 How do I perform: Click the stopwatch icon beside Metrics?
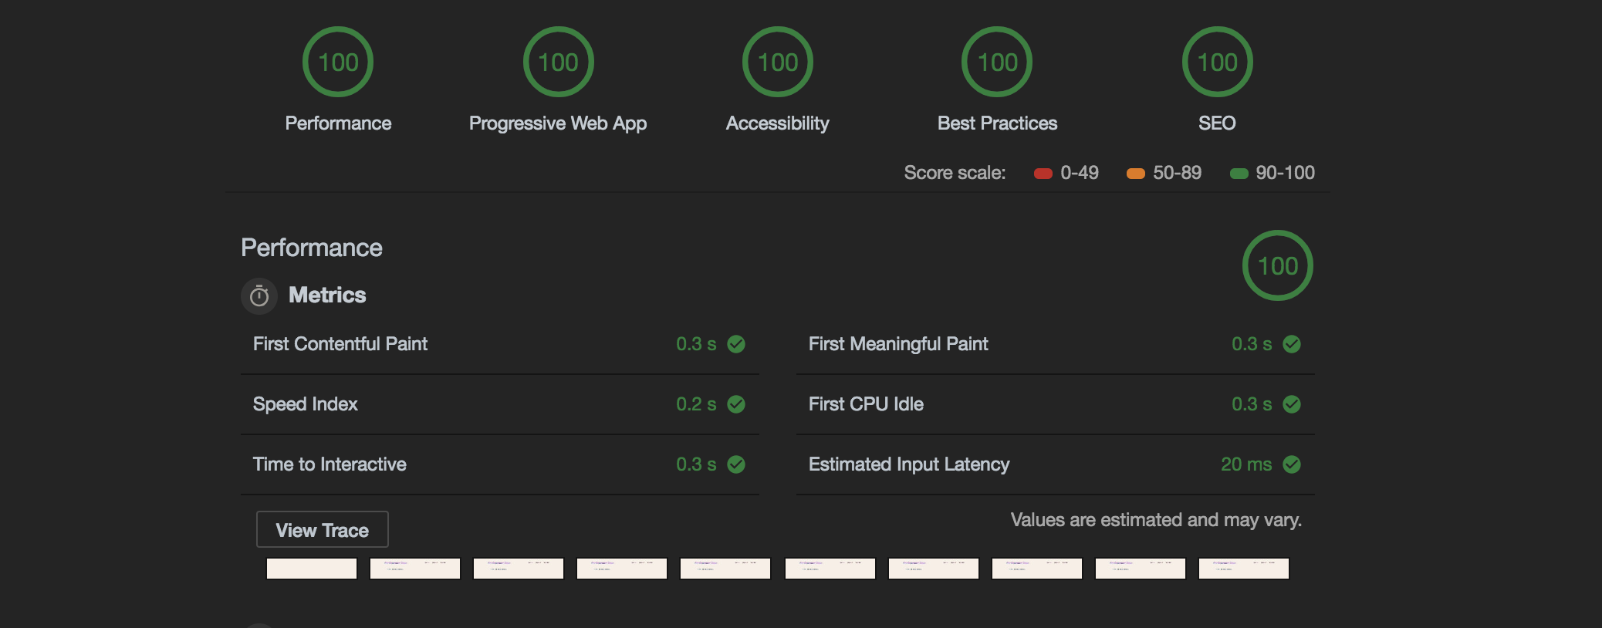[x=259, y=295]
